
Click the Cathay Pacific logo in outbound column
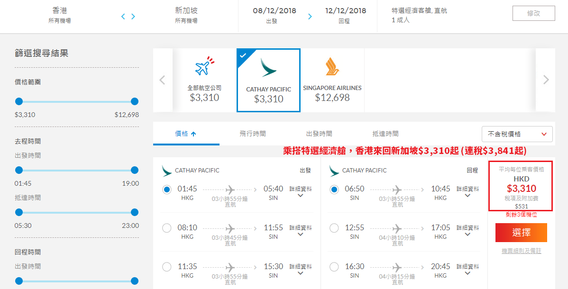click(167, 171)
